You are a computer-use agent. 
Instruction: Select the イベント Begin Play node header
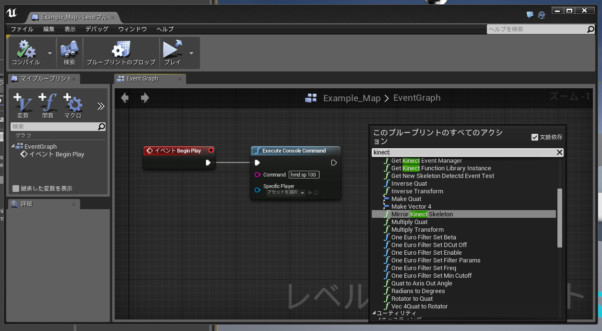click(179, 151)
